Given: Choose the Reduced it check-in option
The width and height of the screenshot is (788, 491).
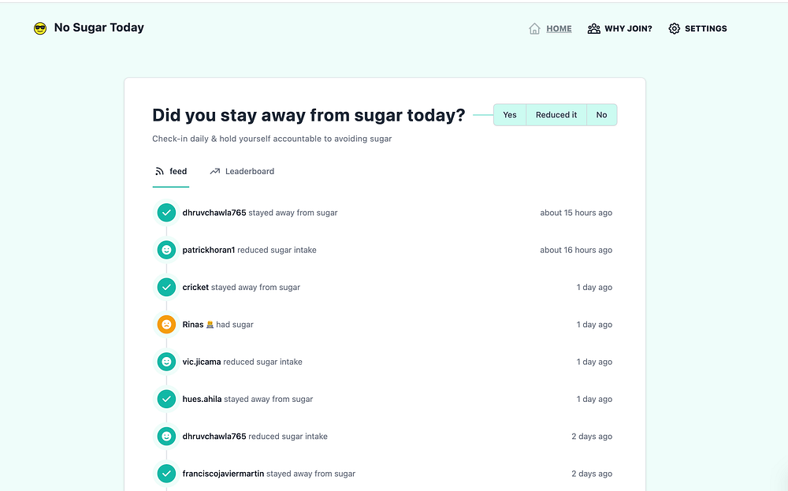Looking at the screenshot, I should pyautogui.click(x=556, y=115).
